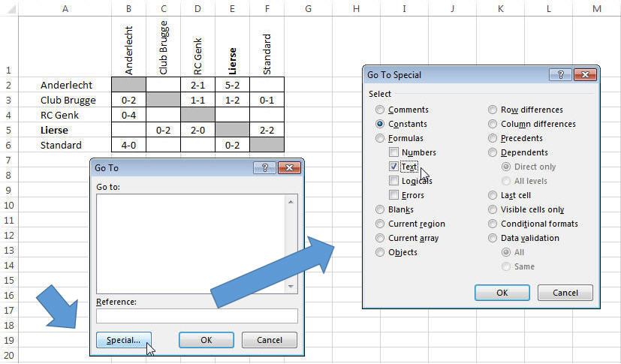Open help in the Go To dialog

point(264,168)
